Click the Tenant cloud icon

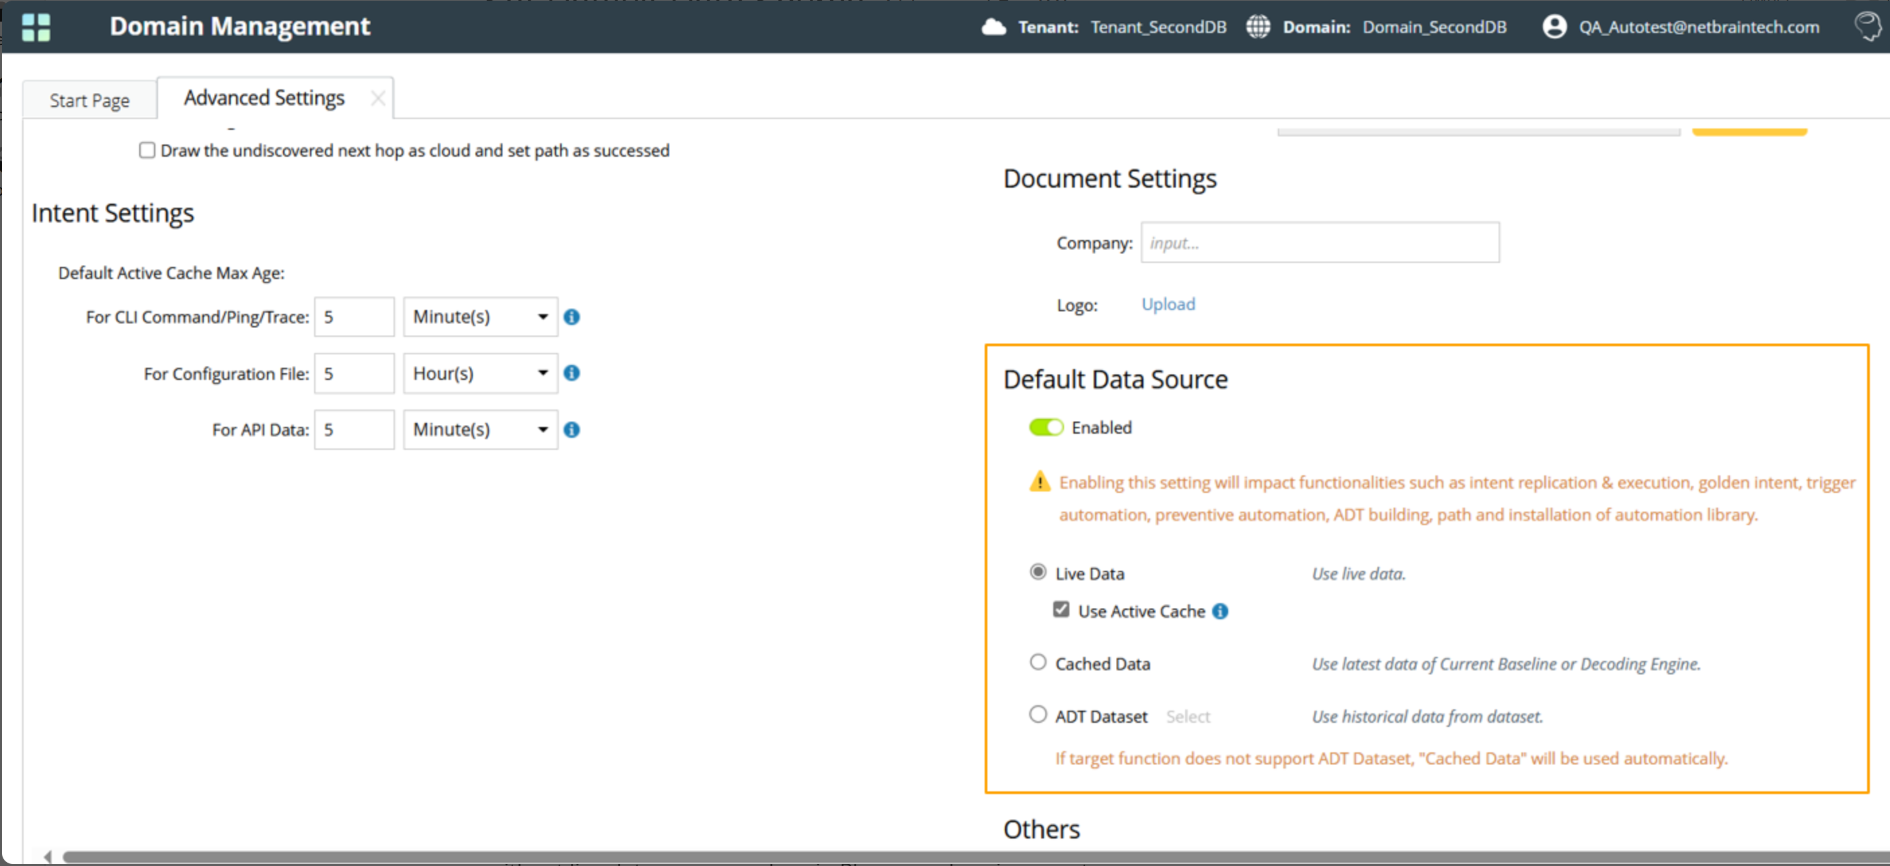[x=993, y=27]
